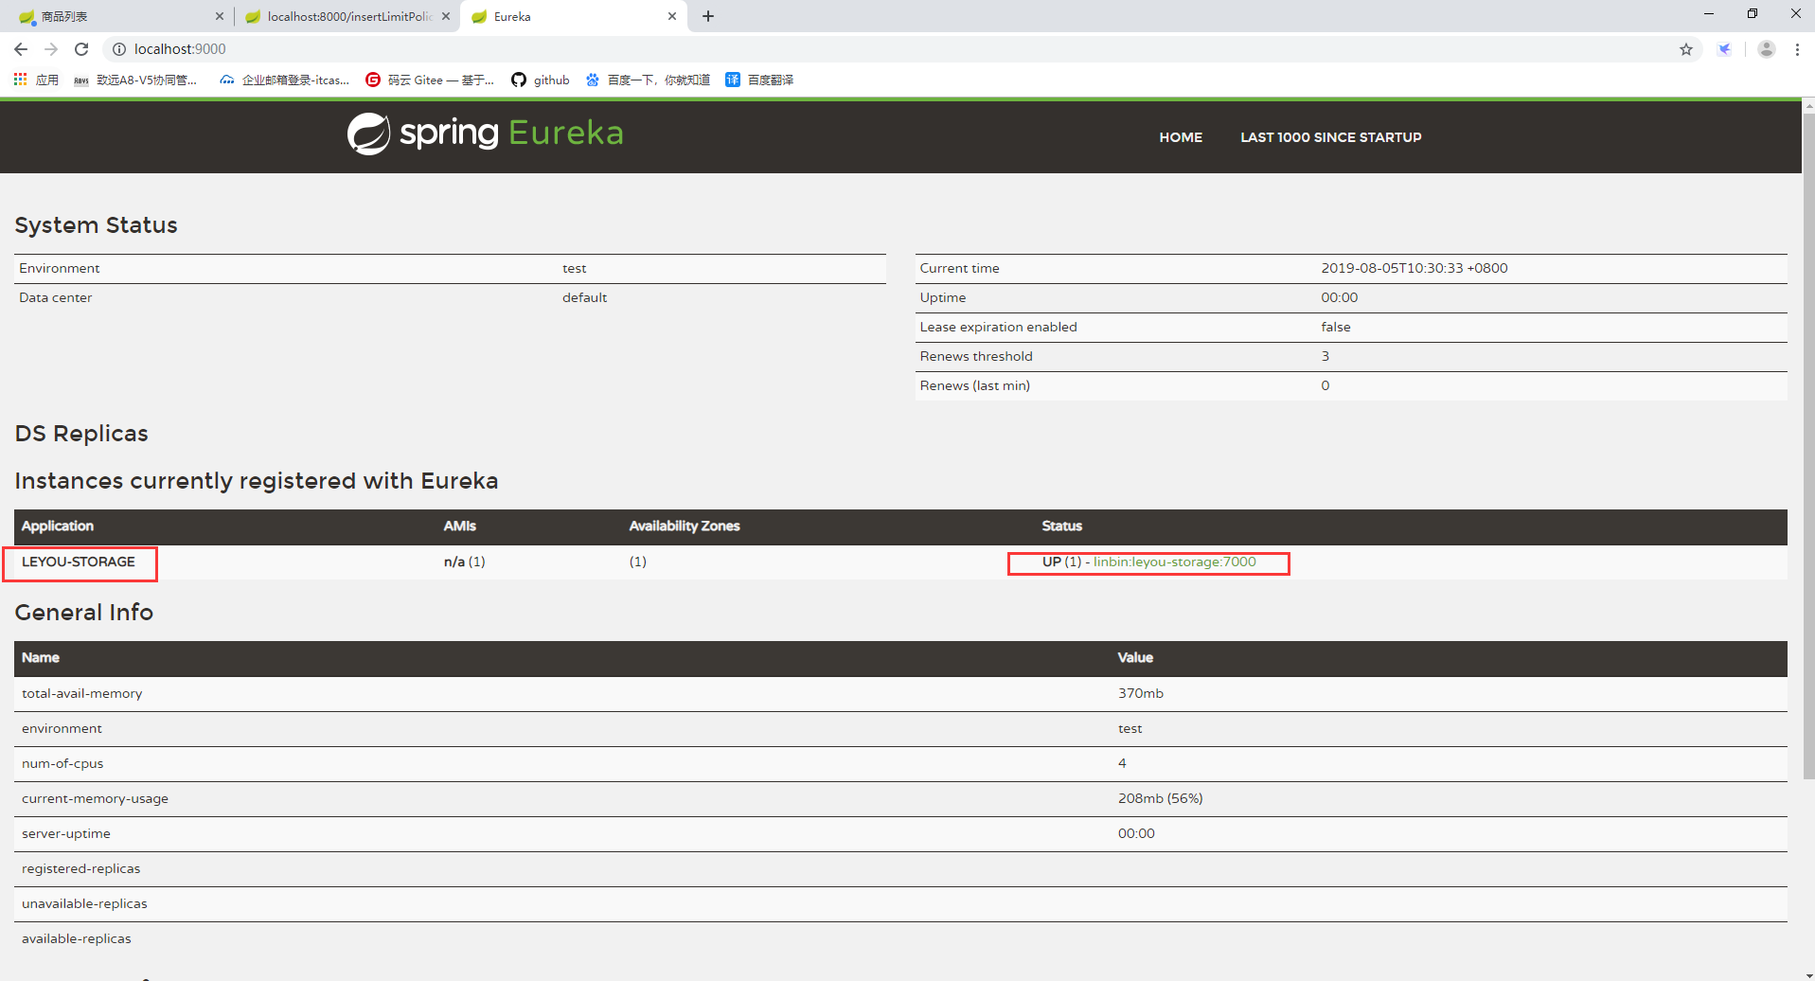Click the Environment value test
Screen dimensions: 1815x981
(574, 268)
